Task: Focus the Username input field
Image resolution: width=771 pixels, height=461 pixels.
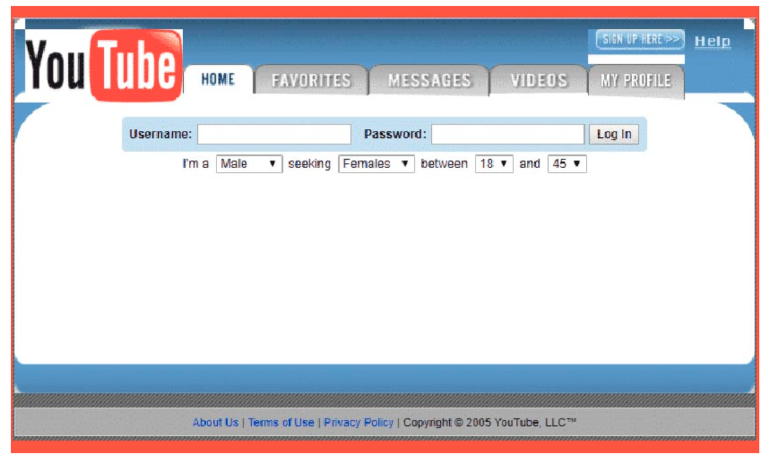Action: pyautogui.click(x=274, y=134)
